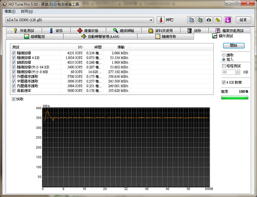This screenshot has width=257, height=197.
Task: Expand the ADATA SX900 drive dropdown
Action: pos(151,20)
